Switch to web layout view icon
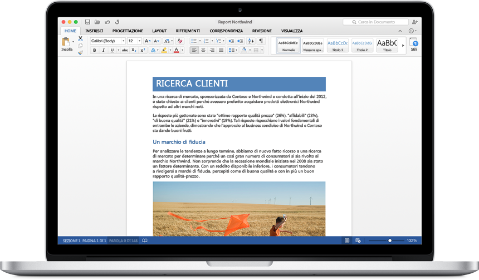The image size is (479, 280). pos(358,240)
